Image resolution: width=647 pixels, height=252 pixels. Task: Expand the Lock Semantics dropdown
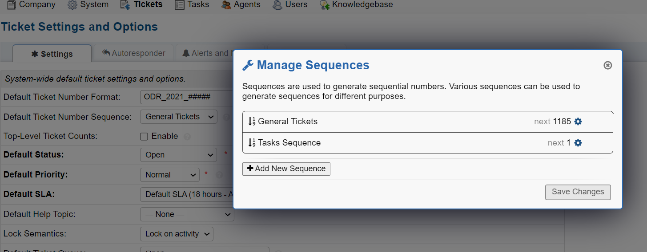pyautogui.click(x=177, y=234)
